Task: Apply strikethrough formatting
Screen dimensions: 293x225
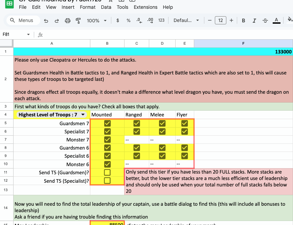Action: [x=265, y=21]
